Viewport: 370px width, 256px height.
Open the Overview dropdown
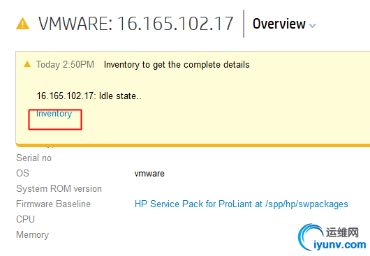284,24
